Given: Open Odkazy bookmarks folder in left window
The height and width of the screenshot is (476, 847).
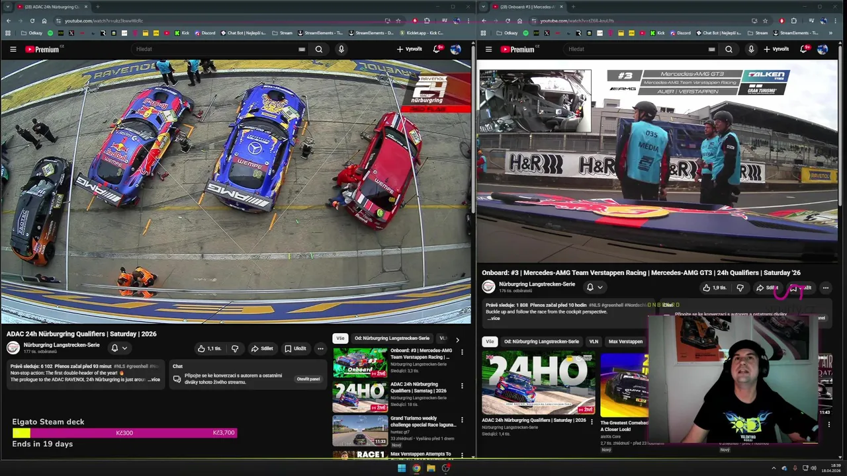Looking at the screenshot, I should pyautogui.click(x=31, y=33).
